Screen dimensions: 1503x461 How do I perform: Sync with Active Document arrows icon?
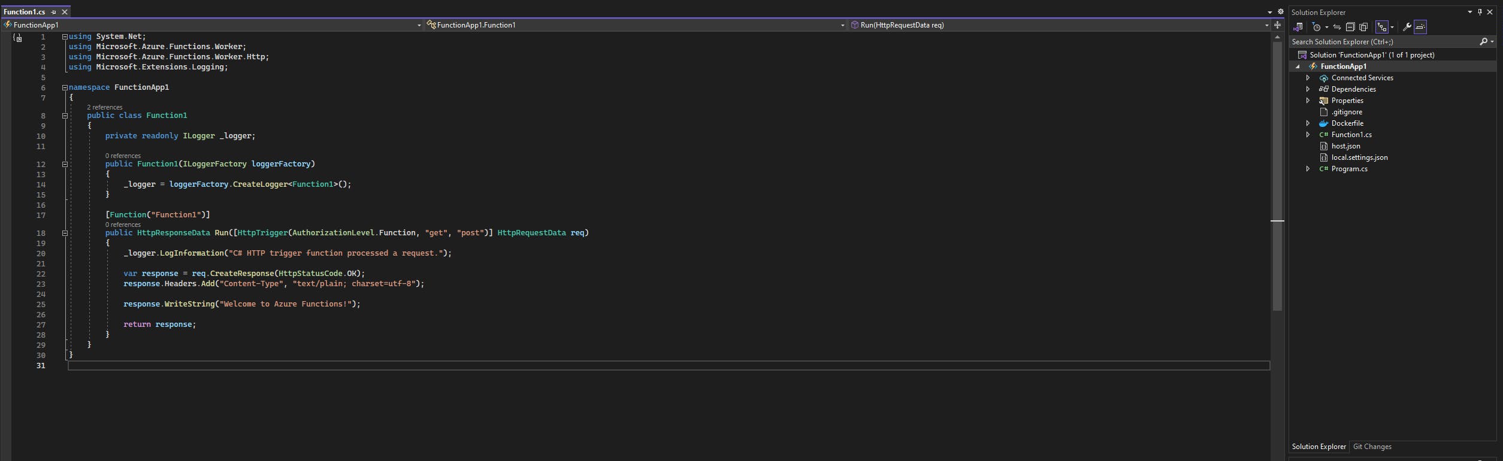[x=1337, y=27]
